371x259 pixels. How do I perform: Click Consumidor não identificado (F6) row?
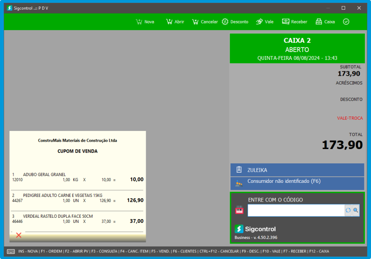pos(297,182)
